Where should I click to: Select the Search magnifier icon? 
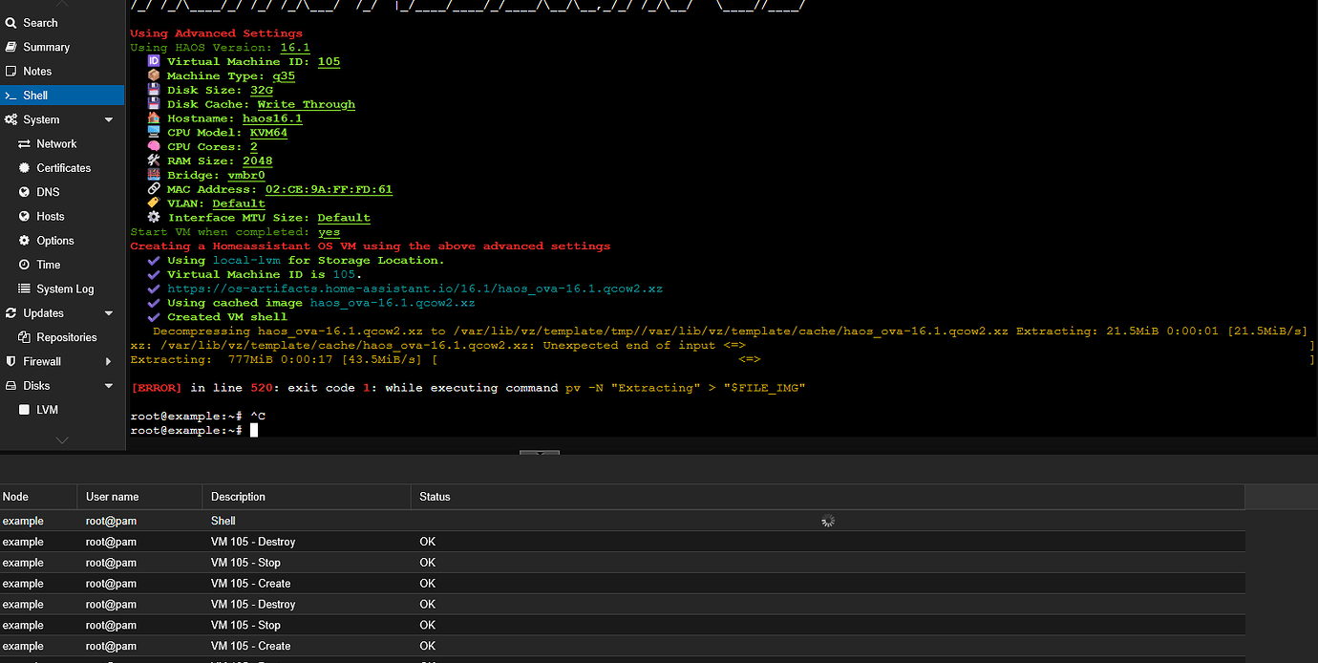[x=11, y=22]
